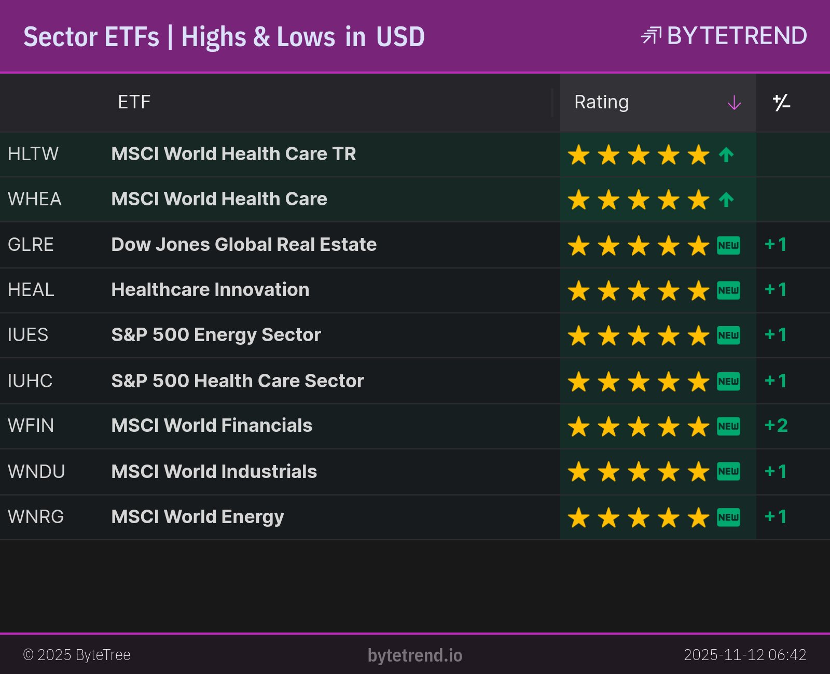Click the plus/minus change column icon
Screen dimensions: 830x674
[x=781, y=102]
